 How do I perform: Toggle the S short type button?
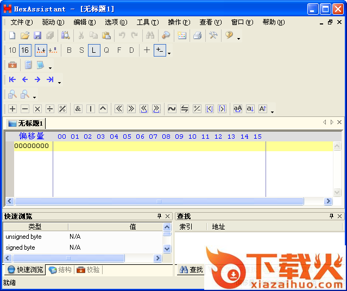tap(81, 50)
